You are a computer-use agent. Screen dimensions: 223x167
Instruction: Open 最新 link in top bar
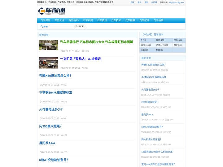click(x=146, y=2)
